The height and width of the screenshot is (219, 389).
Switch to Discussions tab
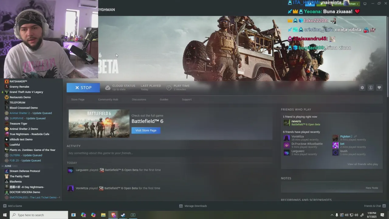(x=139, y=99)
